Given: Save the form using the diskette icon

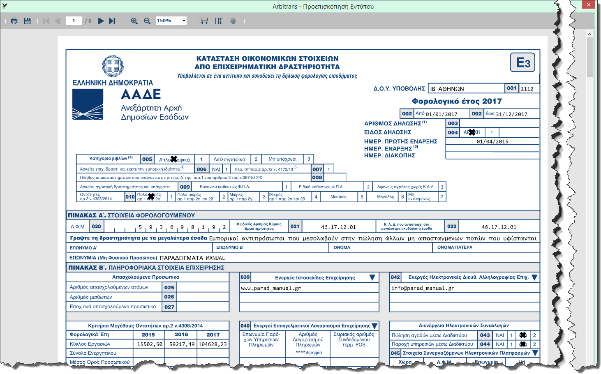Looking at the screenshot, I should (28, 21).
